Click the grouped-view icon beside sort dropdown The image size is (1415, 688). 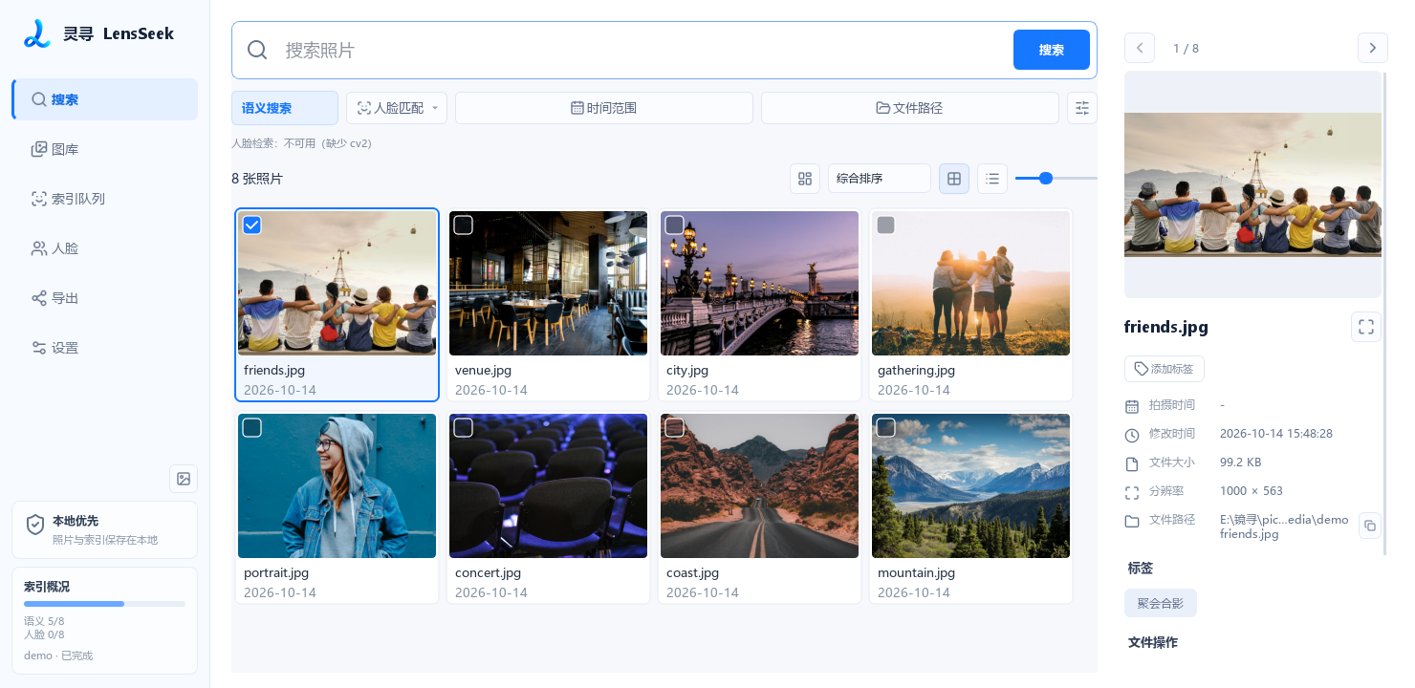(805, 179)
